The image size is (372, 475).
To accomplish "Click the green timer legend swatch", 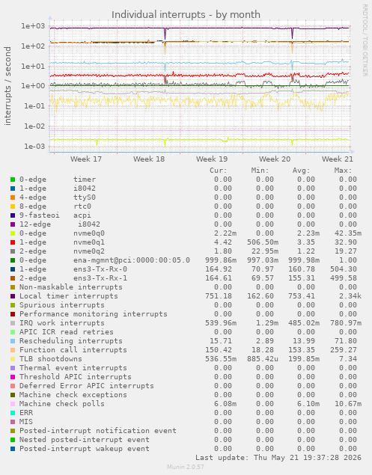I will [13, 180].
